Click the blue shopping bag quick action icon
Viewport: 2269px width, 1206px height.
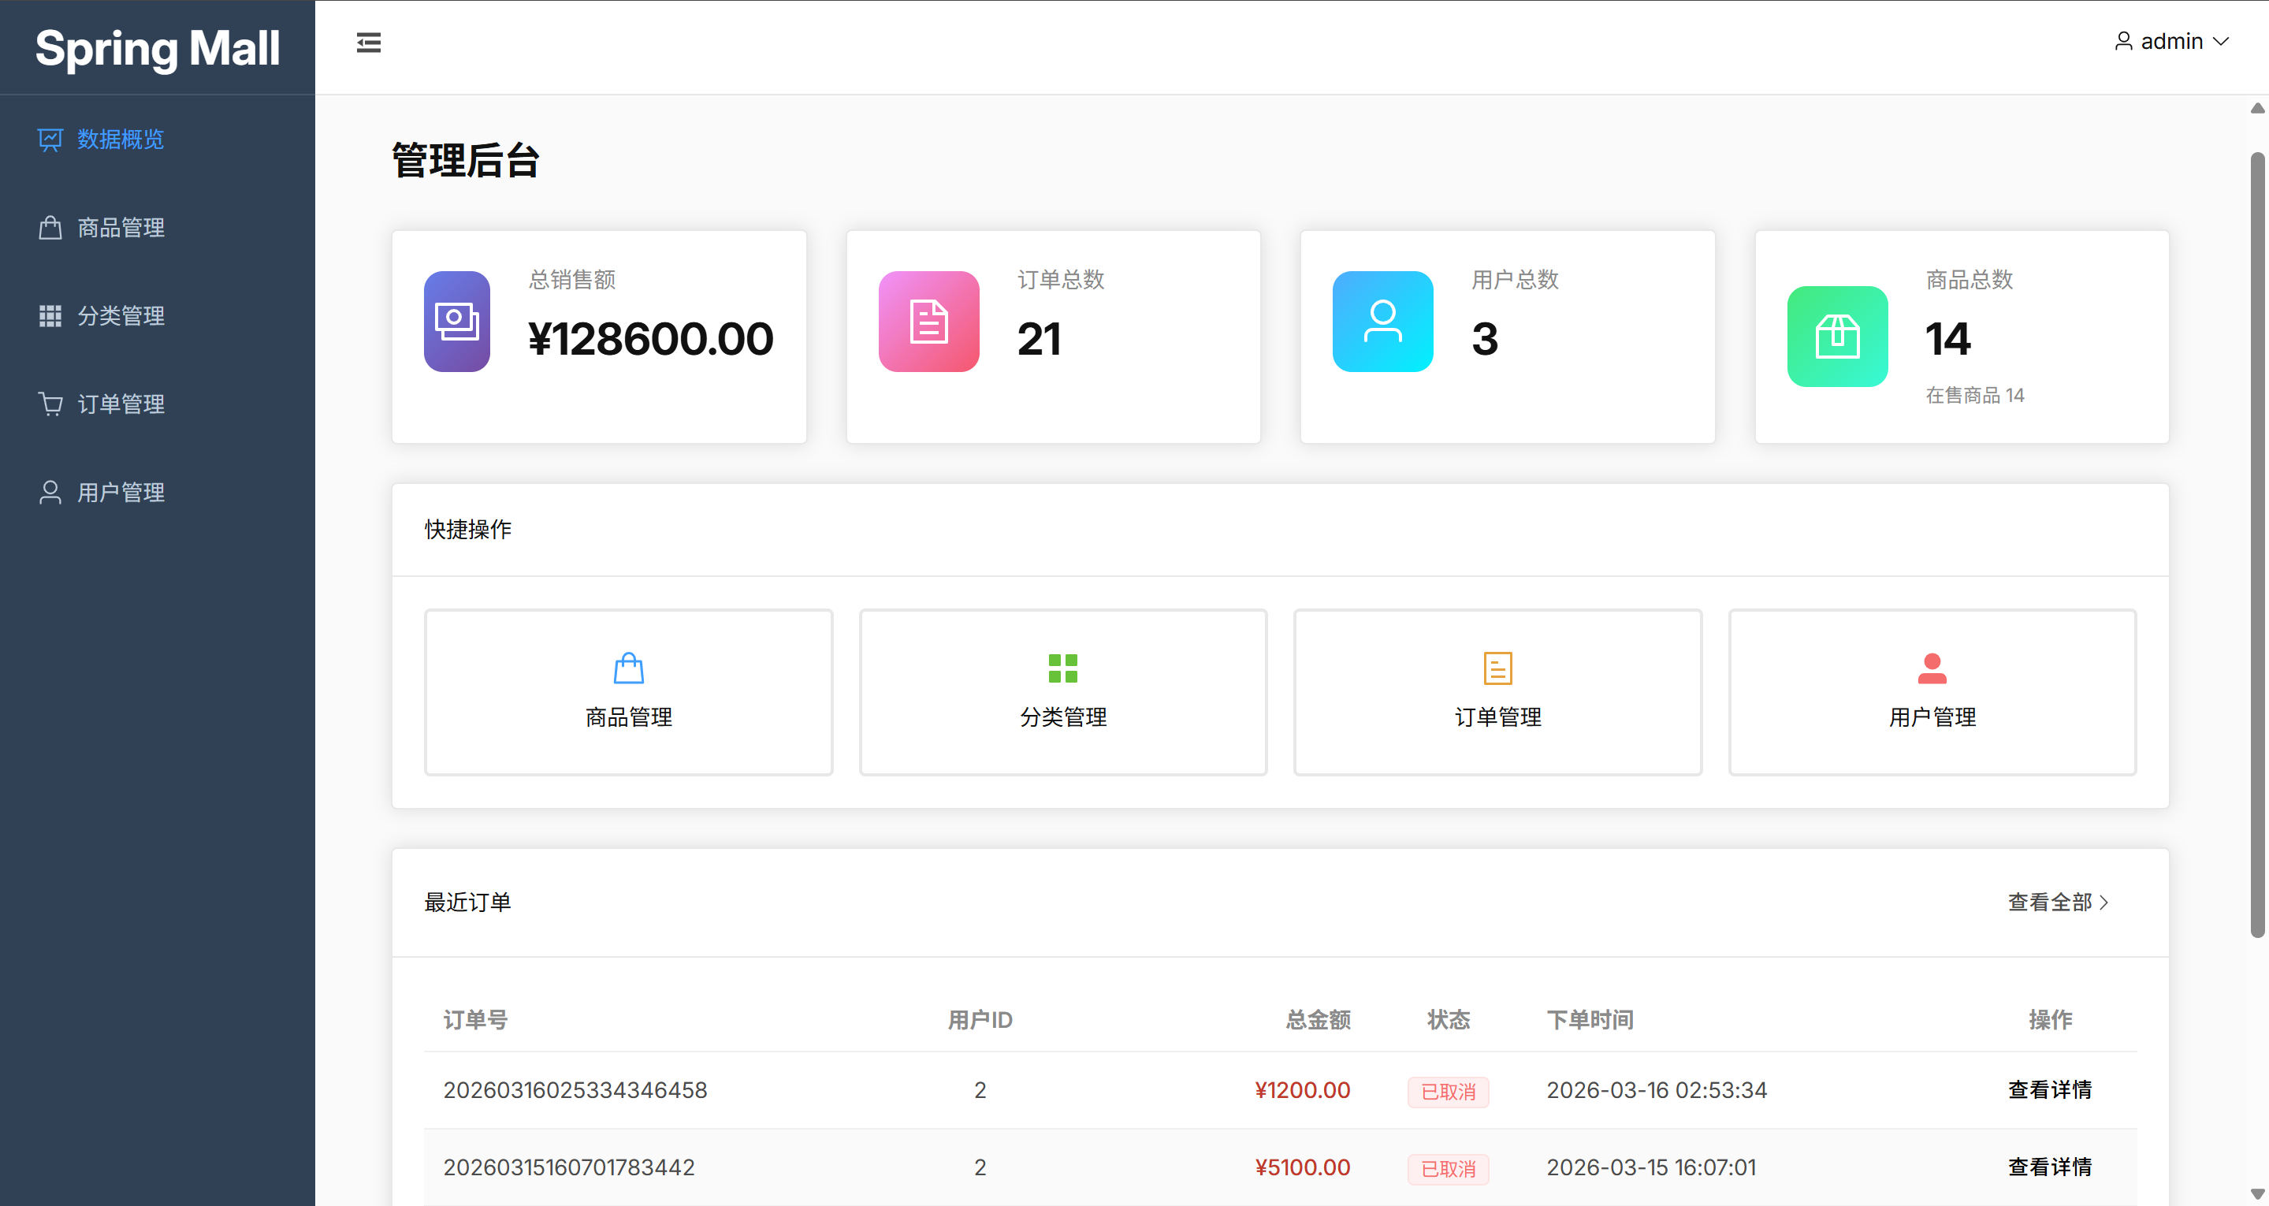point(628,668)
